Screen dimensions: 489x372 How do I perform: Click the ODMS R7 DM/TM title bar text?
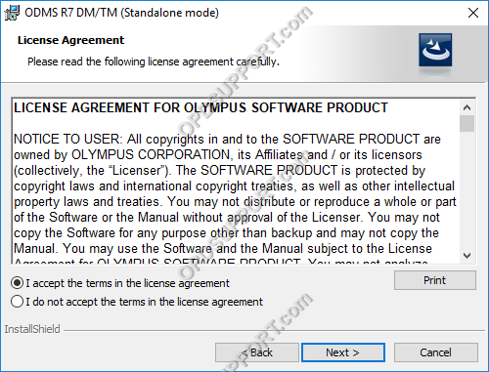pos(121,13)
